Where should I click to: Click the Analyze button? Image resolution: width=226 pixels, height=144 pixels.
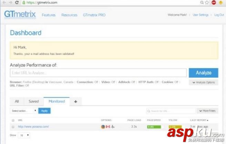tap(204, 73)
